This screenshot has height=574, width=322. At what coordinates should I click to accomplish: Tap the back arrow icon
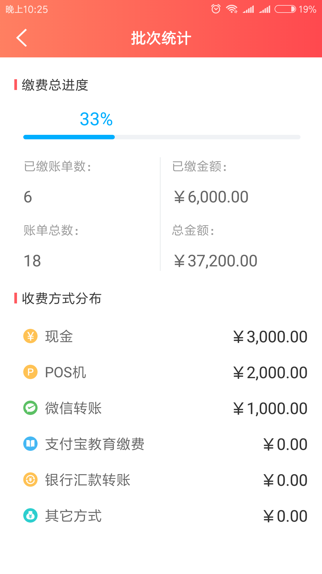coord(22,38)
